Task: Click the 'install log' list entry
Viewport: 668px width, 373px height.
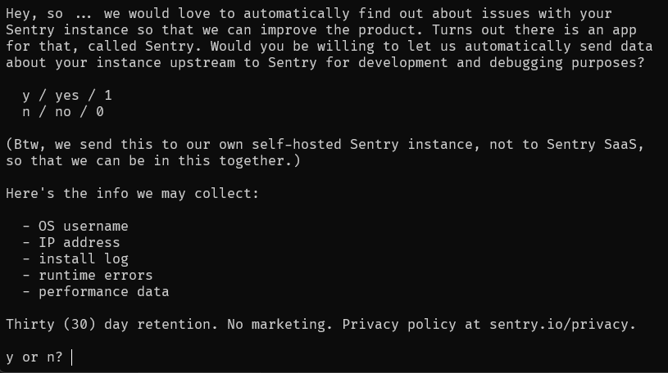Action: pos(84,259)
